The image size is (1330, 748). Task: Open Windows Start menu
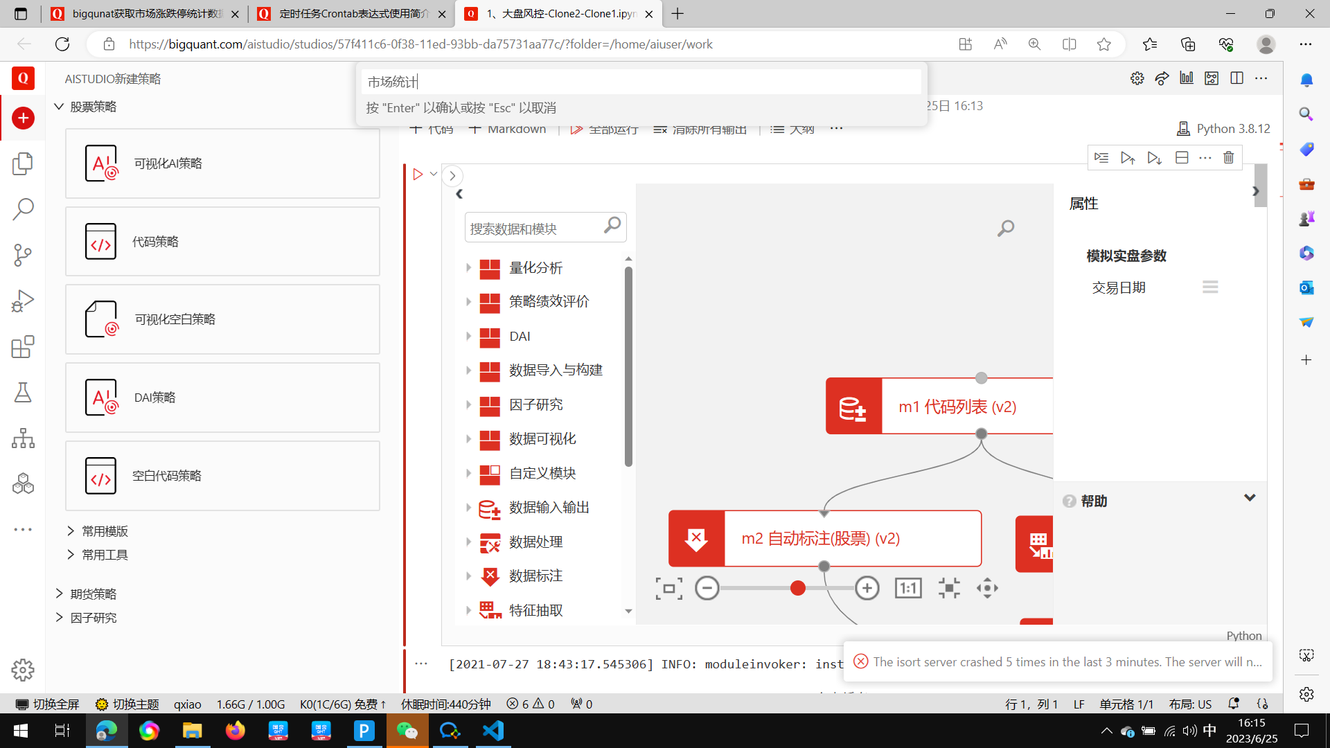[21, 731]
